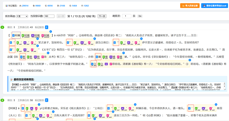Select the K 餘 variant option
Viewport: 229px width, 121px height.
[x=30, y=57]
